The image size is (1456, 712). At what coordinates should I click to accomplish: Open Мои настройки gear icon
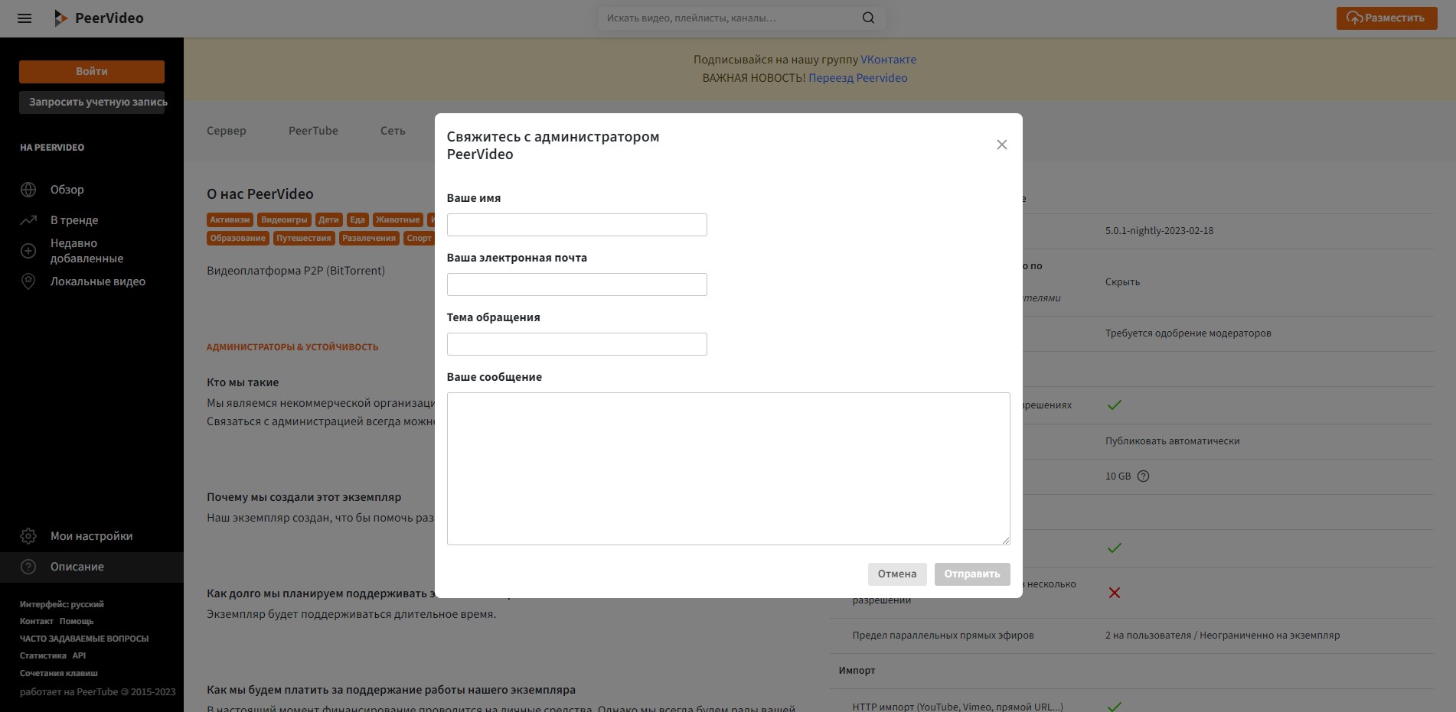click(28, 536)
